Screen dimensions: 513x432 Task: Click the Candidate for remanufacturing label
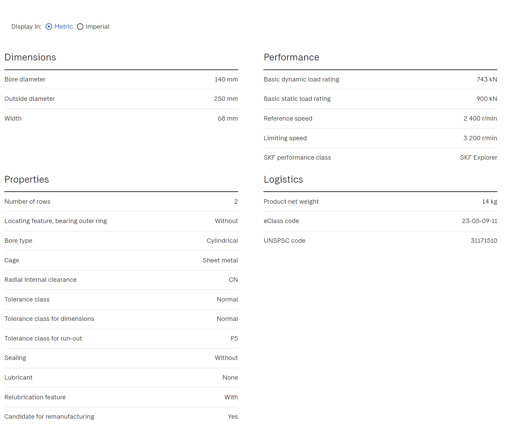pos(49,417)
